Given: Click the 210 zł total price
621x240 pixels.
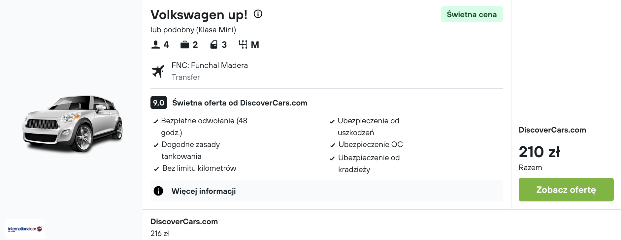Looking at the screenshot, I should click(539, 152).
